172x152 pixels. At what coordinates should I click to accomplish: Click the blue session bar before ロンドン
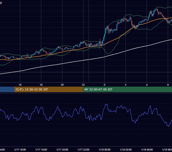[7, 89]
